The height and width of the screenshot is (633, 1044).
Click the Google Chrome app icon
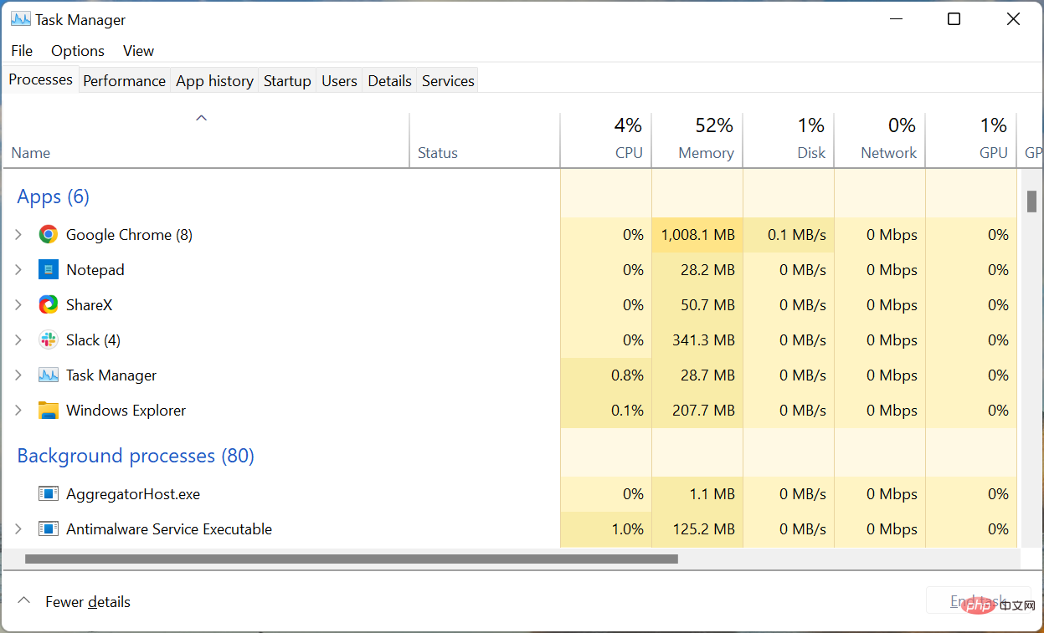[x=49, y=235]
